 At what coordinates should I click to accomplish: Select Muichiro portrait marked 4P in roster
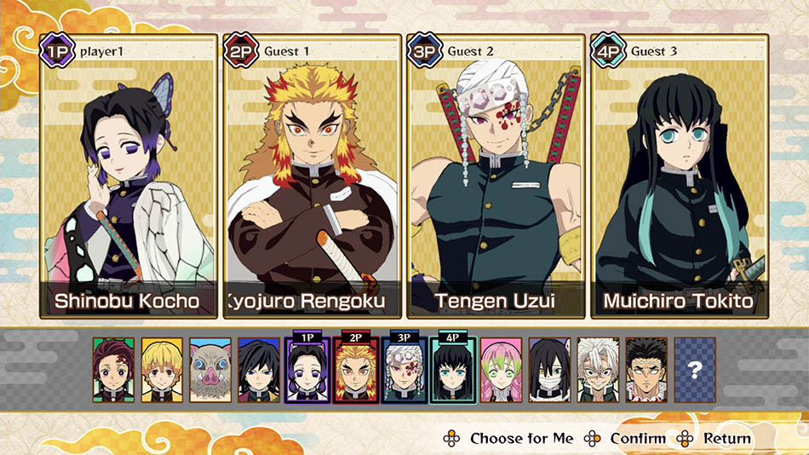pyautogui.click(x=452, y=367)
